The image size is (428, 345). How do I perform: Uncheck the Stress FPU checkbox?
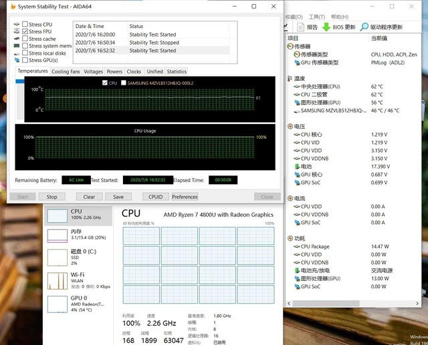point(25,31)
